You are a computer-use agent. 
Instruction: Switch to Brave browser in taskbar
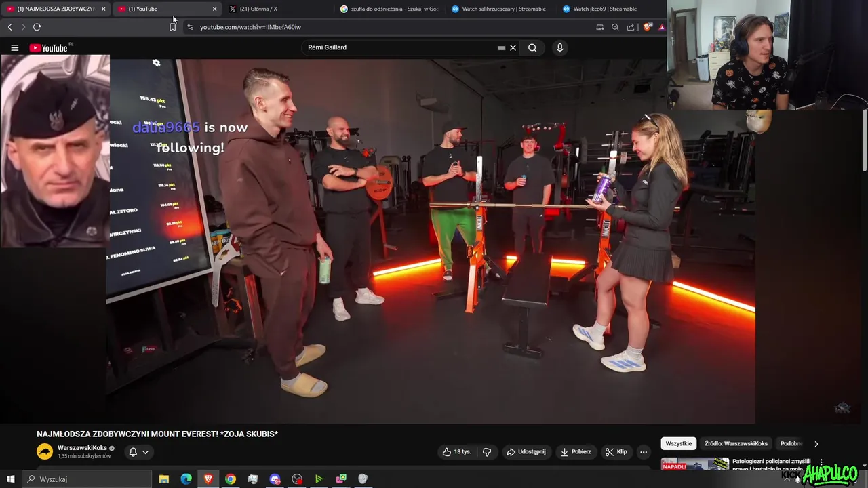208,479
